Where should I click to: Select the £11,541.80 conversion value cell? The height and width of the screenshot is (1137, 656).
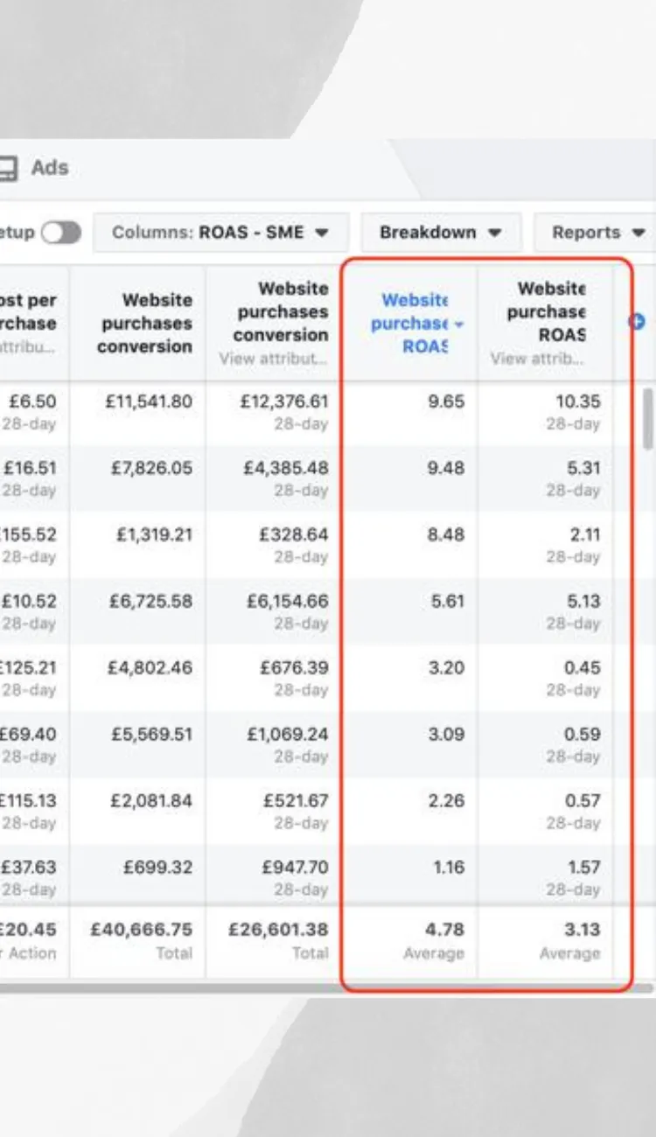150,402
